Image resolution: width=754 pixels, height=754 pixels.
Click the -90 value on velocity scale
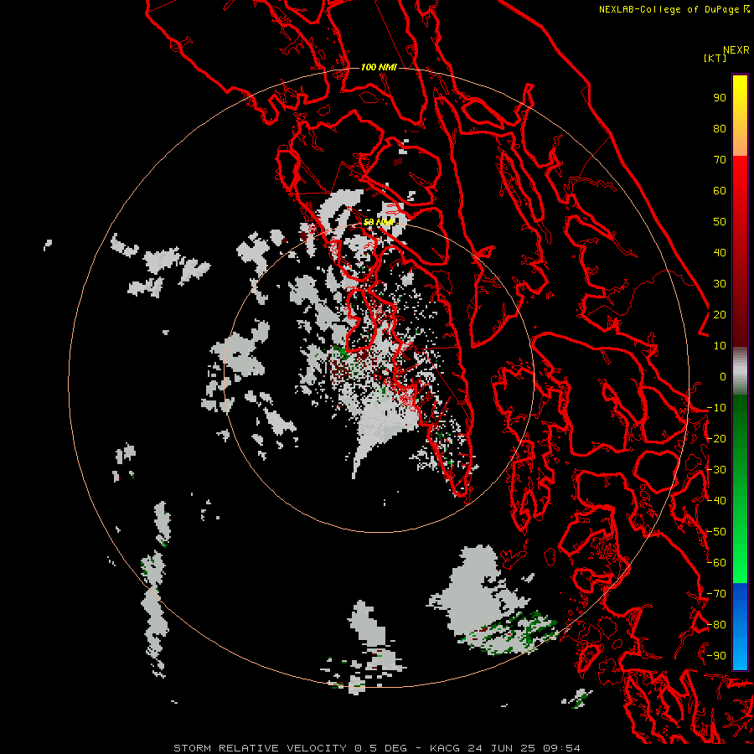(x=716, y=656)
